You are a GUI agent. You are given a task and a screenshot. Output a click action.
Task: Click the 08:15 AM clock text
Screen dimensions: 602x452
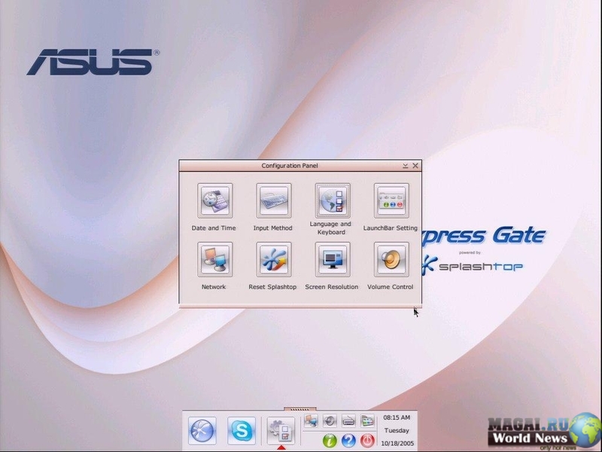(x=397, y=417)
